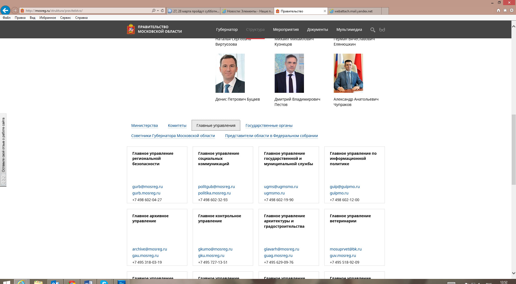Open Photoshop from the taskbar

tap(121, 282)
